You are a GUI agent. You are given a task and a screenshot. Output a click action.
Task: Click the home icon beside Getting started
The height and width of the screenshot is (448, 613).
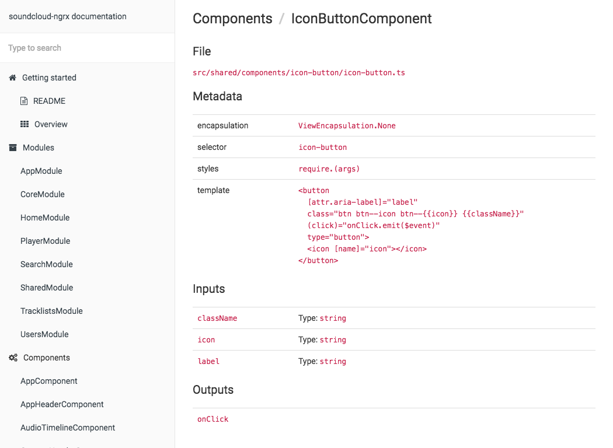coord(12,78)
